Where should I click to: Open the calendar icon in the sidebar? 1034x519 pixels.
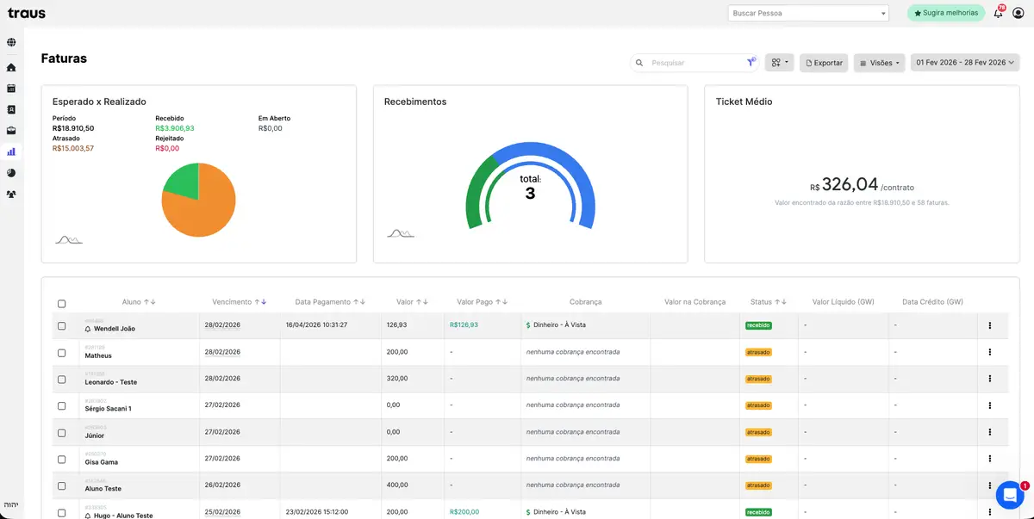[x=11, y=88]
